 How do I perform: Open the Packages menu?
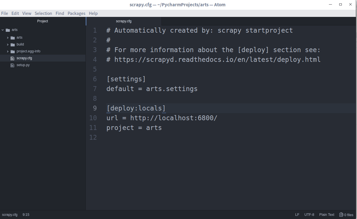pos(76,13)
